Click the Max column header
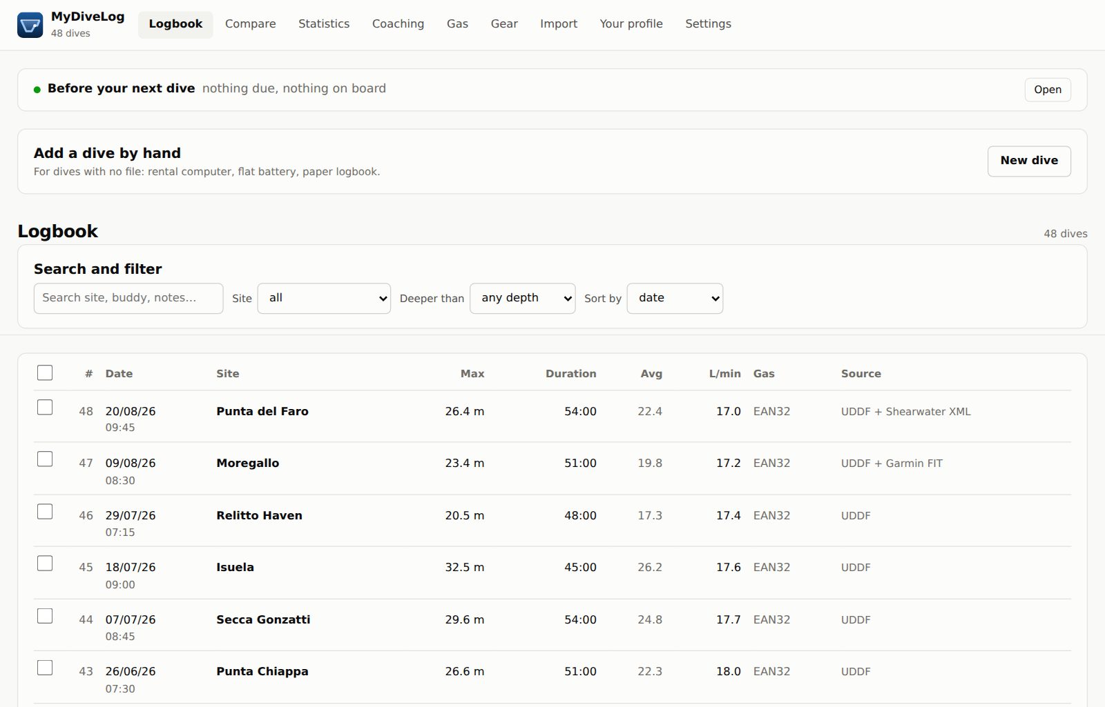This screenshot has height=707, width=1105. click(472, 373)
